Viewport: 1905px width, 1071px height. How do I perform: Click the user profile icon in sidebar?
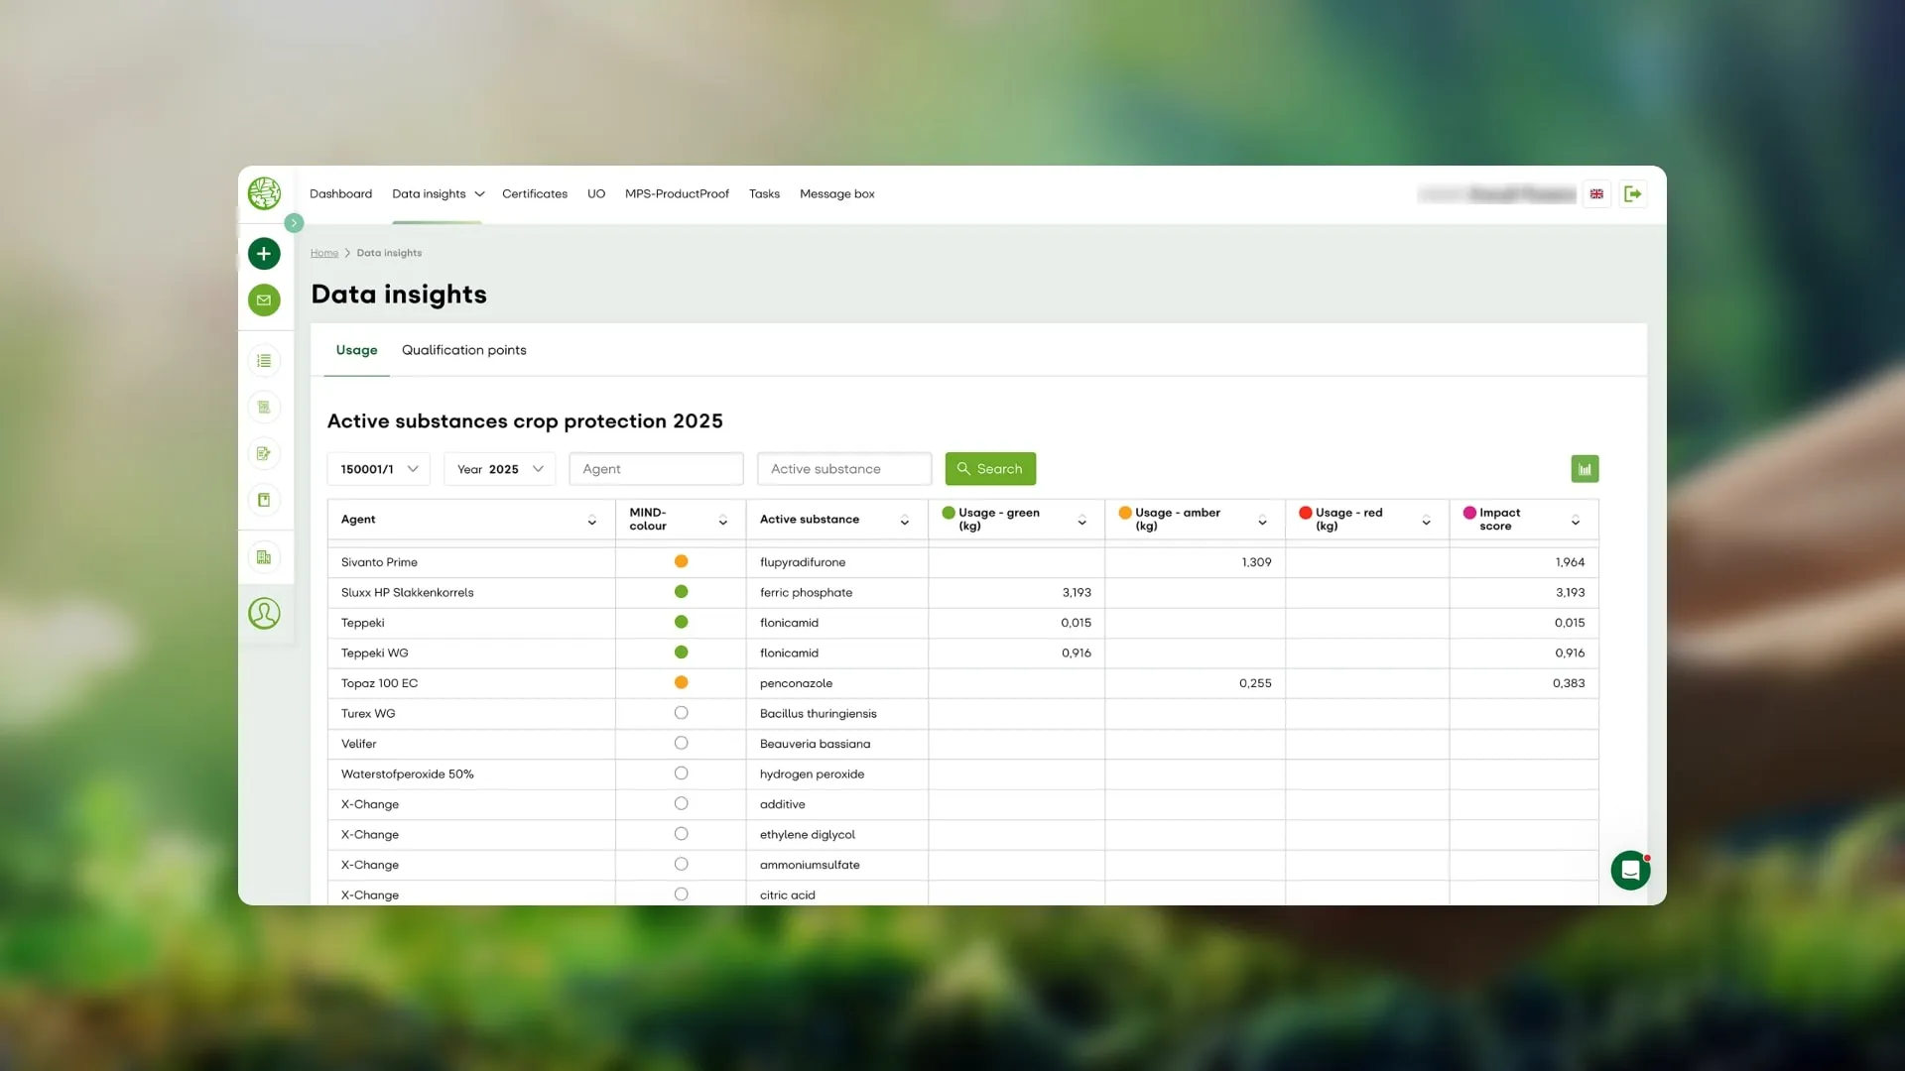(264, 614)
